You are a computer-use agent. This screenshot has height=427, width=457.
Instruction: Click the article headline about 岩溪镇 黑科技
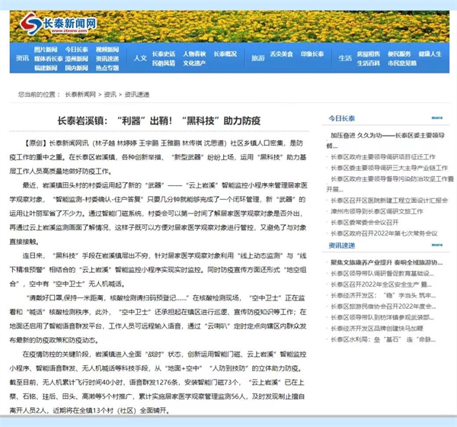click(159, 120)
